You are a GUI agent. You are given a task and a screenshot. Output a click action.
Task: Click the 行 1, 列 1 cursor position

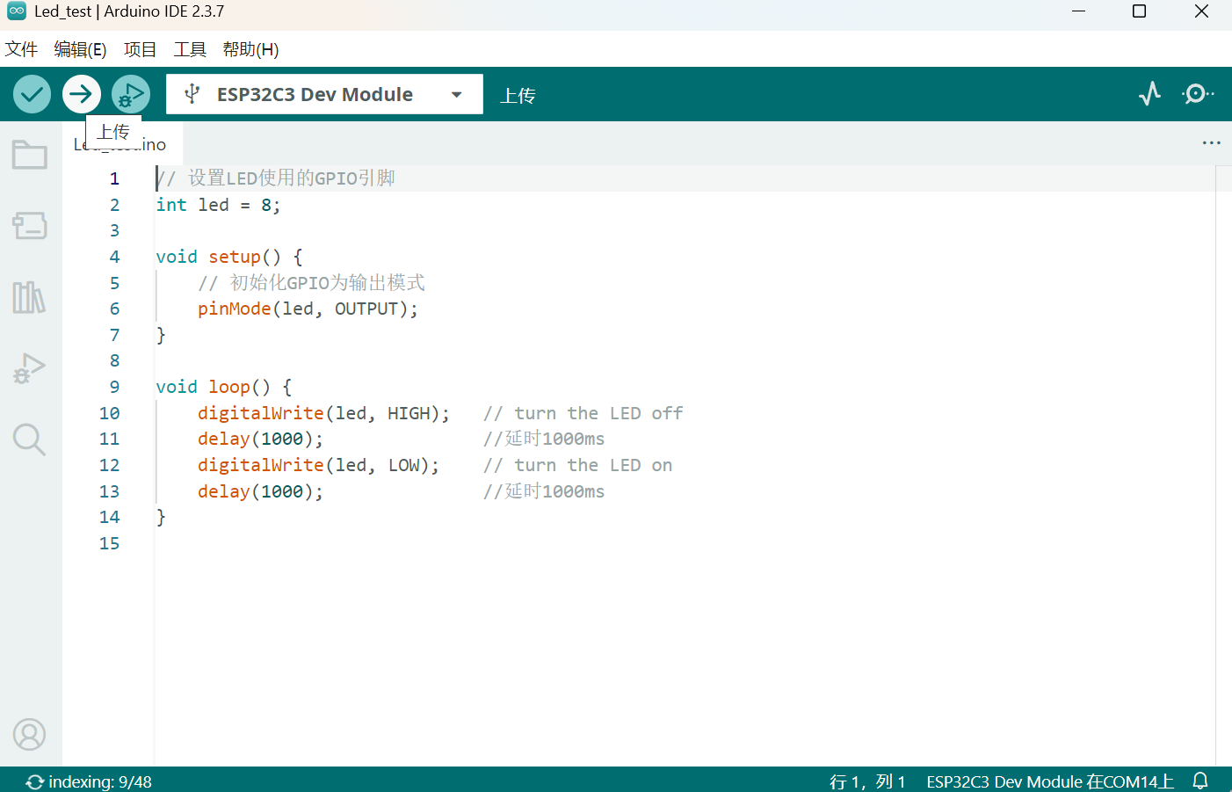tap(867, 781)
